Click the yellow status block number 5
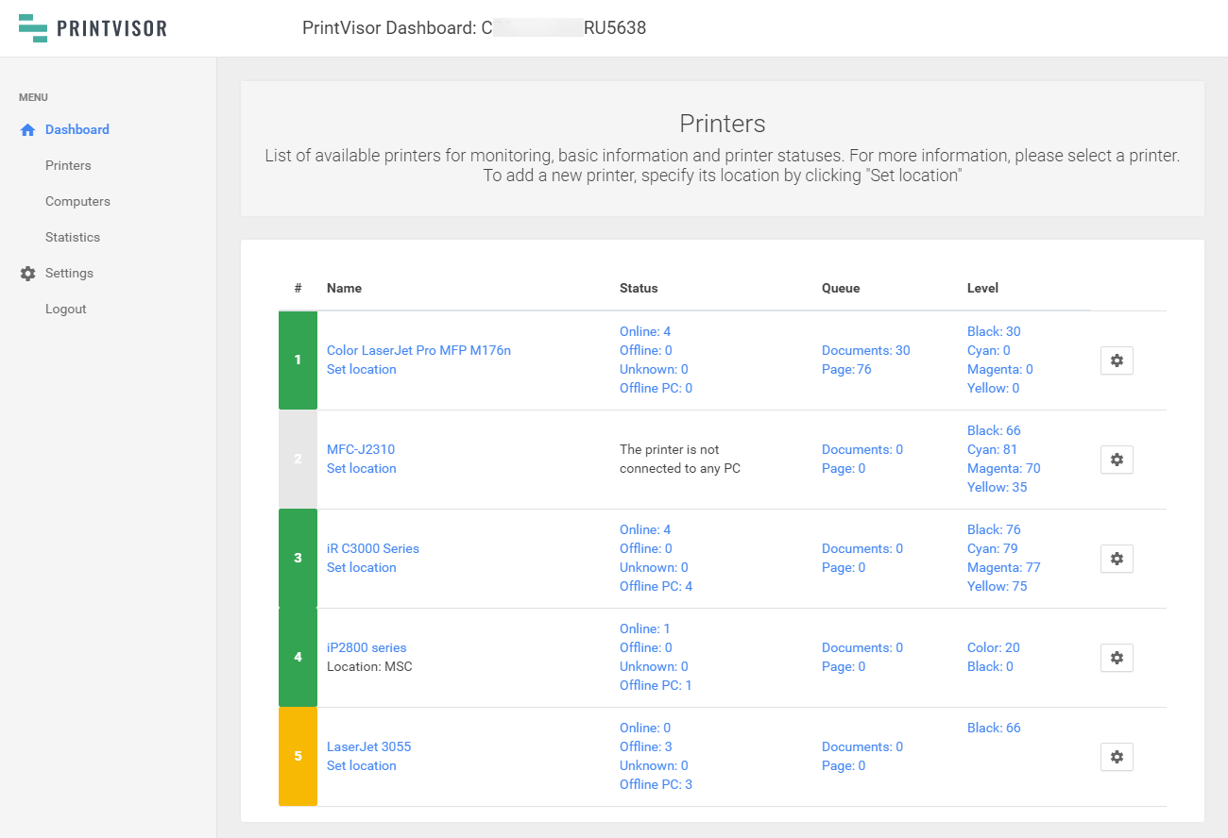Screen dimensions: 1228x838 coord(298,757)
